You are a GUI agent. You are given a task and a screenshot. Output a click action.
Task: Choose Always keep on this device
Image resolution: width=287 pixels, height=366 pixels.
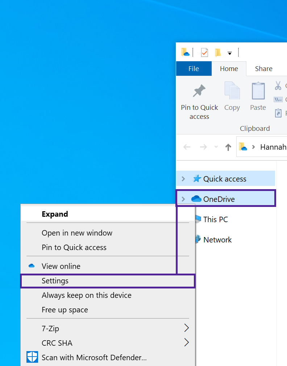(x=108, y=295)
